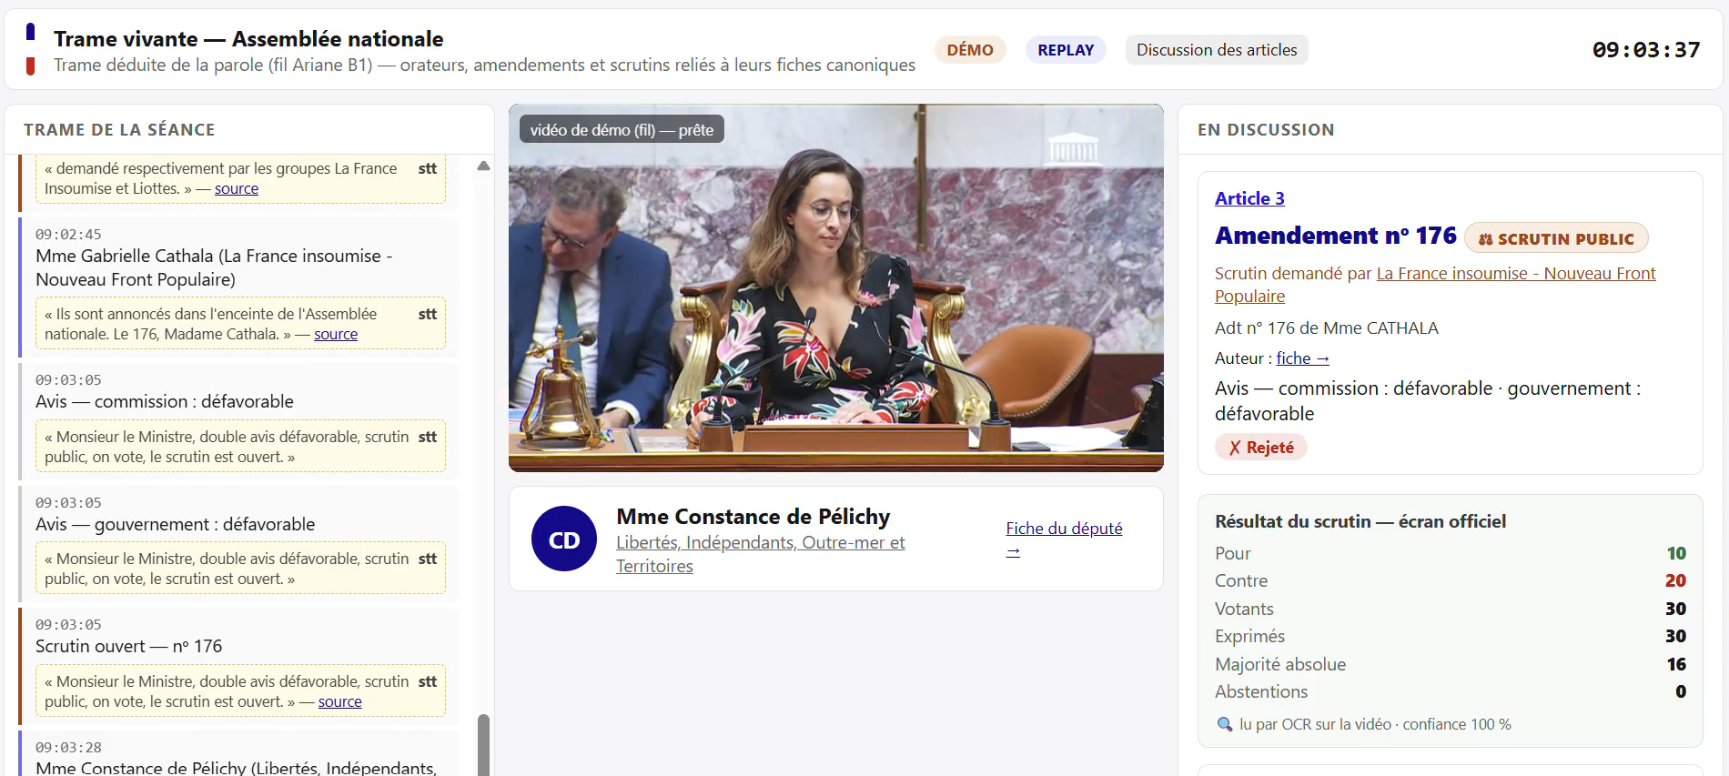Click the SCRUTIN PUBLIC badge

pos(1556,238)
